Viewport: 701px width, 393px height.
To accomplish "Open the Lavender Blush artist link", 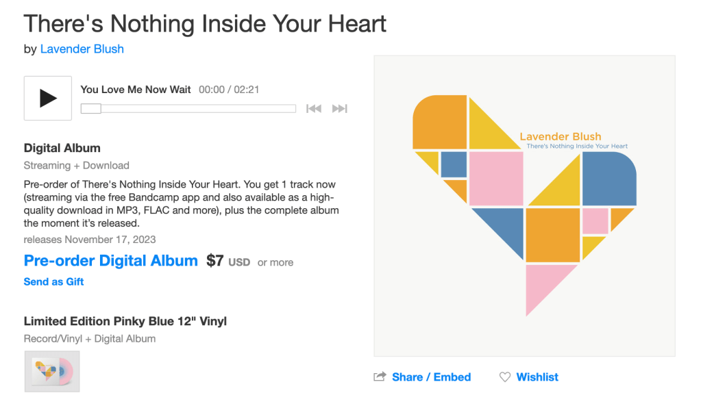I will 82,49.
